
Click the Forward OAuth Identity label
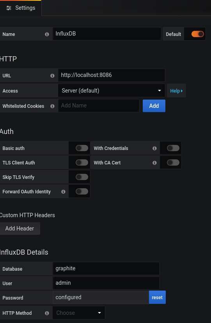(27, 192)
